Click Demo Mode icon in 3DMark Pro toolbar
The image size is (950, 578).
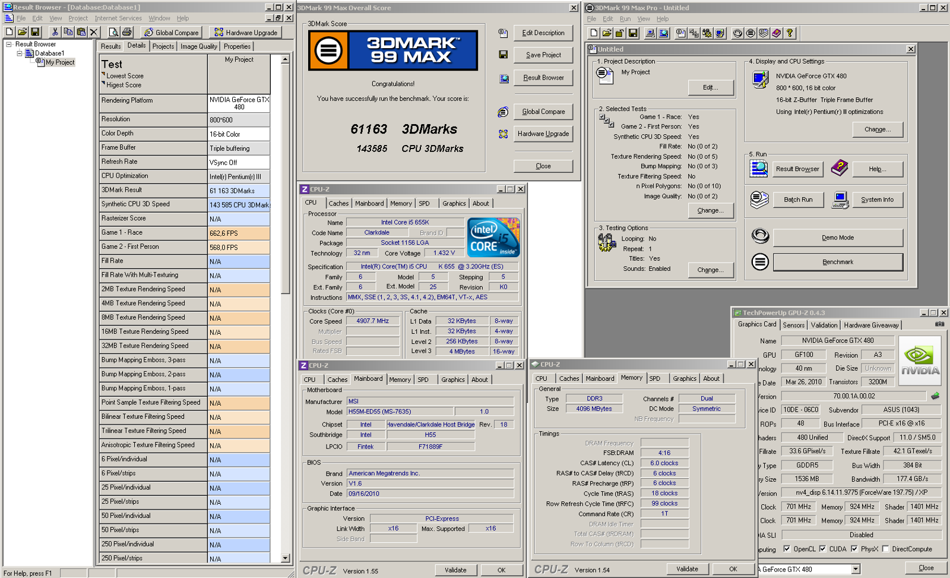737,33
